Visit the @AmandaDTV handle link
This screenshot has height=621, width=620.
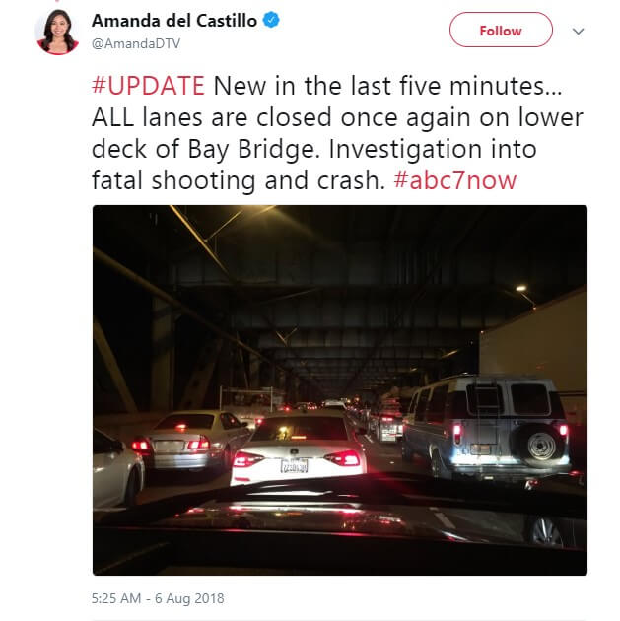pos(136,43)
